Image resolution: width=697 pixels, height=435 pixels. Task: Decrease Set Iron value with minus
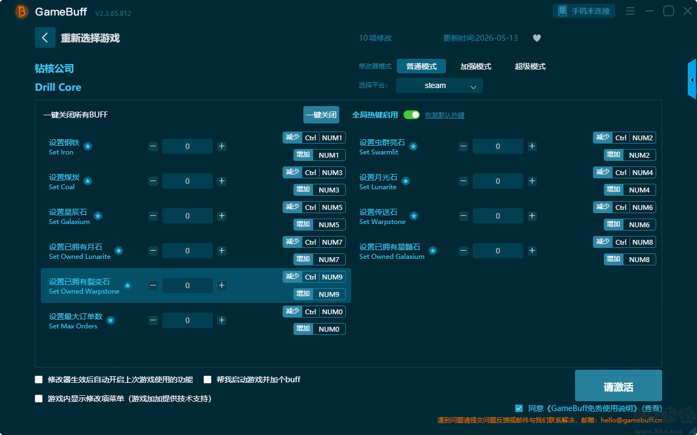tap(153, 146)
